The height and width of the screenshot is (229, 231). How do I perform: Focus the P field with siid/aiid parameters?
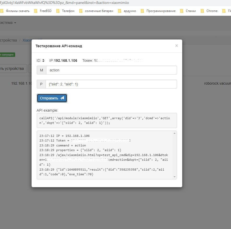(111, 84)
